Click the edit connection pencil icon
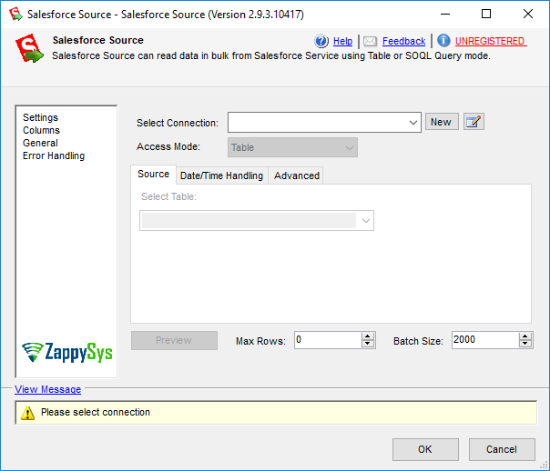The image size is (550, 471). [474, 122]
